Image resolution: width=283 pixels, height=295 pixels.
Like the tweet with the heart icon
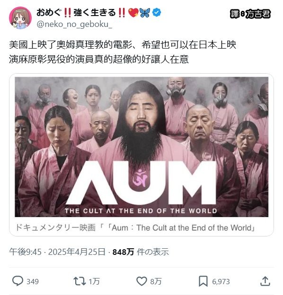[x=141, y=281]
